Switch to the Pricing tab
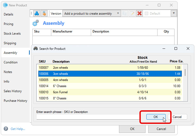This screenshot has height=138, width=196. tap(8, 24)
